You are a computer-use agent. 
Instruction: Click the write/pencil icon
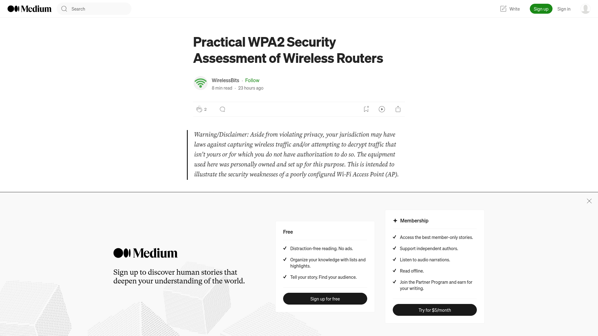(x=503, y=9)
